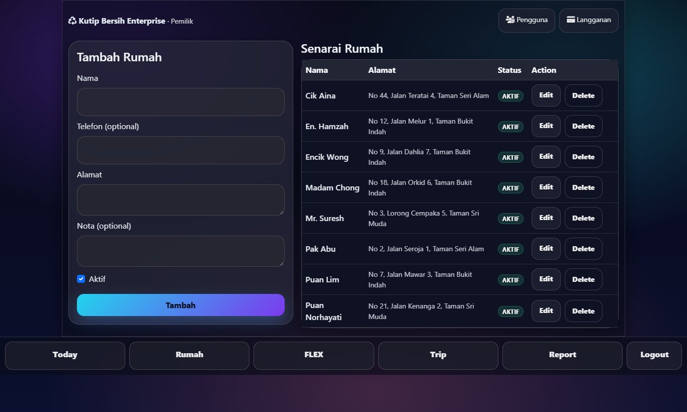The width and height of the screenshot is (687, 412).
Task: Click the name "Madam Chong" in the list
Action: pyautogui.click(x=332, y=187)
